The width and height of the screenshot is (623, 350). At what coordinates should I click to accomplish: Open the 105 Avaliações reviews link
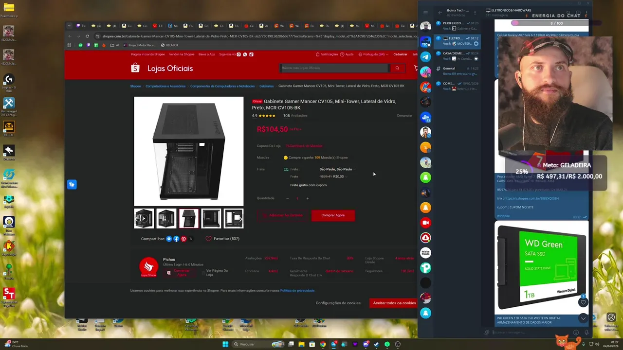[x=295, y=116]
